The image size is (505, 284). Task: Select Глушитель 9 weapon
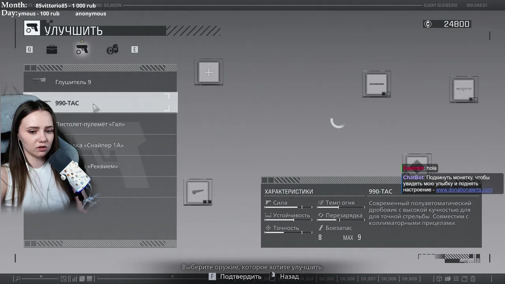[100, 82]
